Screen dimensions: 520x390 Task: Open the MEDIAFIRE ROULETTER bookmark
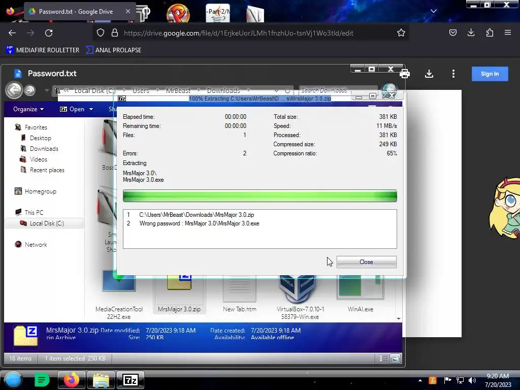click(x=43, y=50)
